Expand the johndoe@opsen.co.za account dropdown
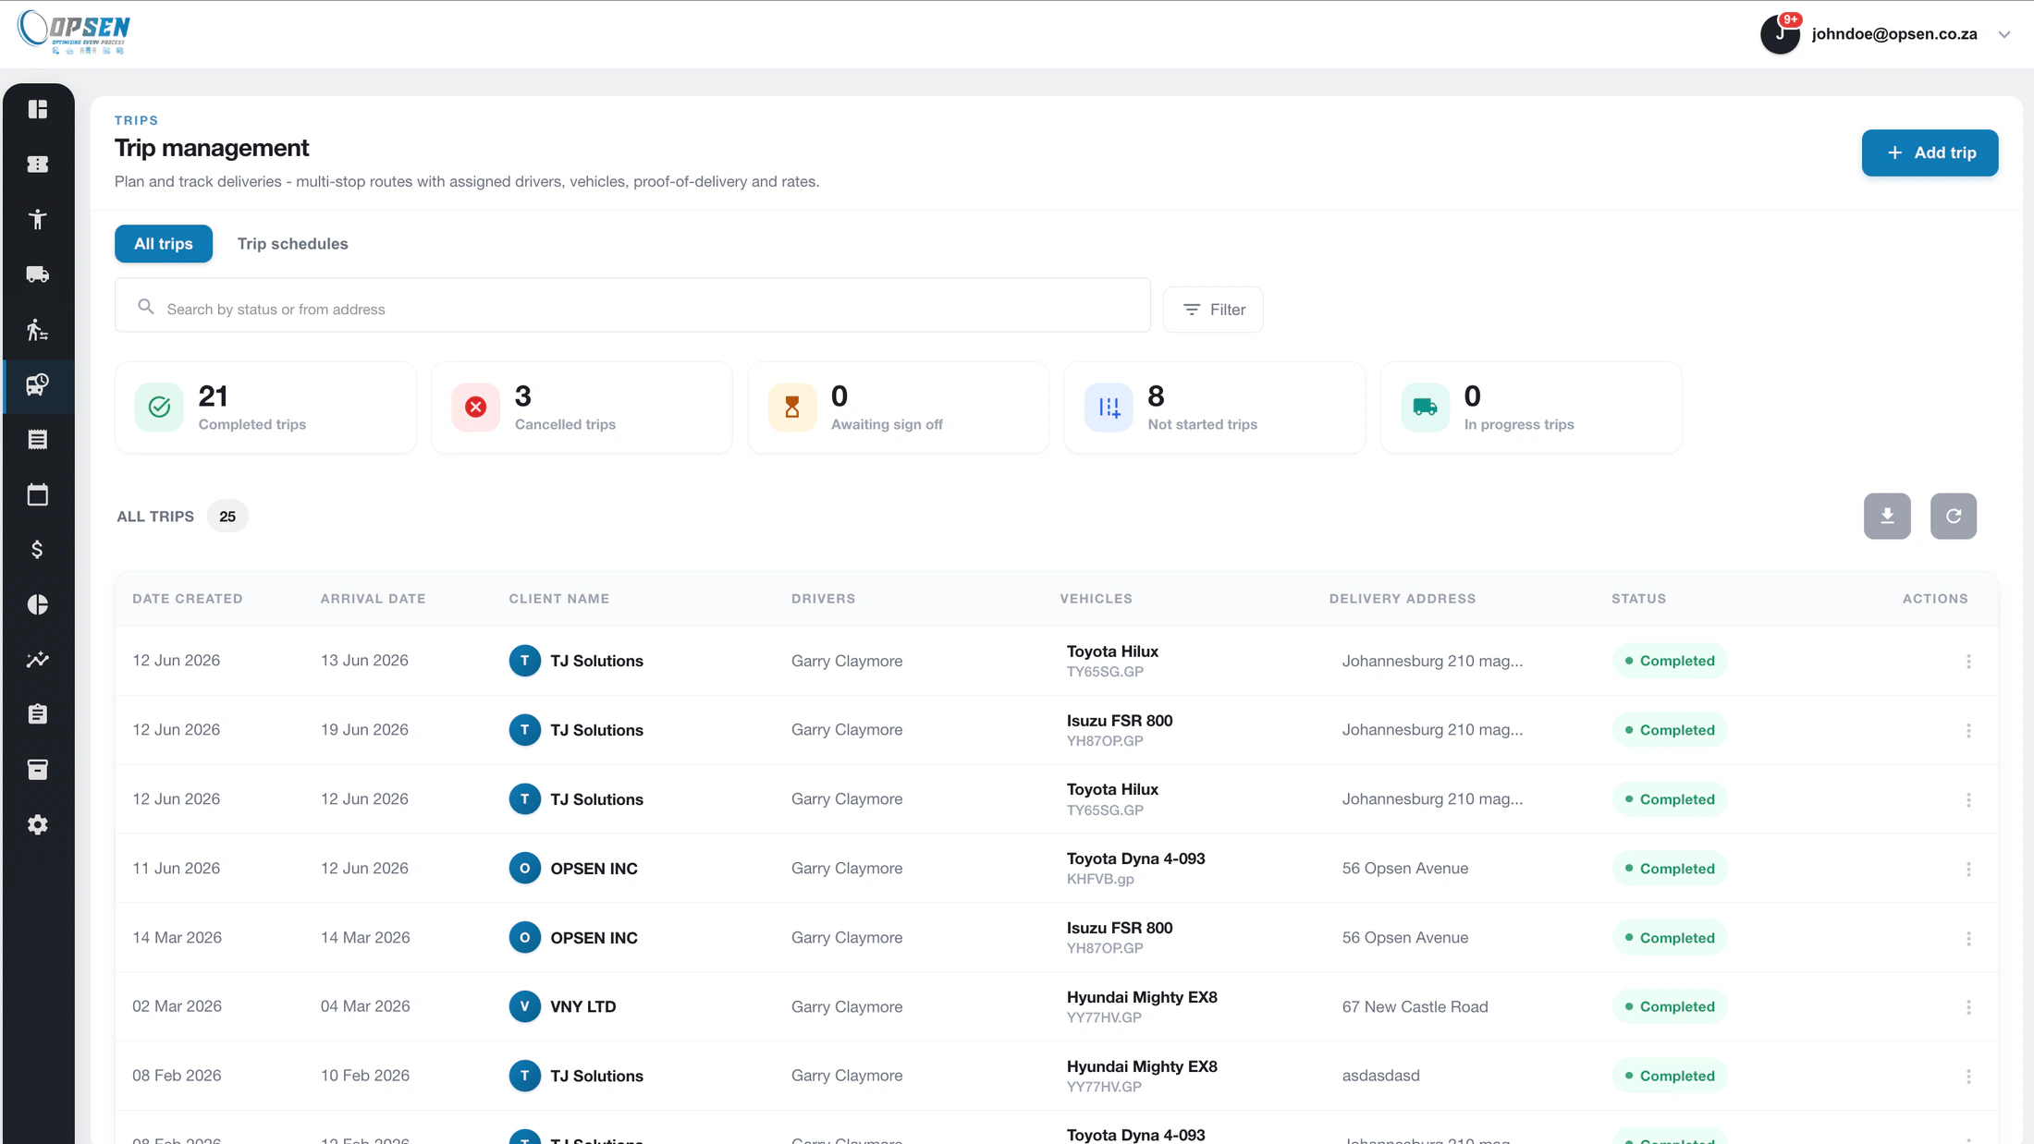Image resolution: width=2034 pixels, height=1144 pixels. pyautogui.click(x=2003, y=34)
